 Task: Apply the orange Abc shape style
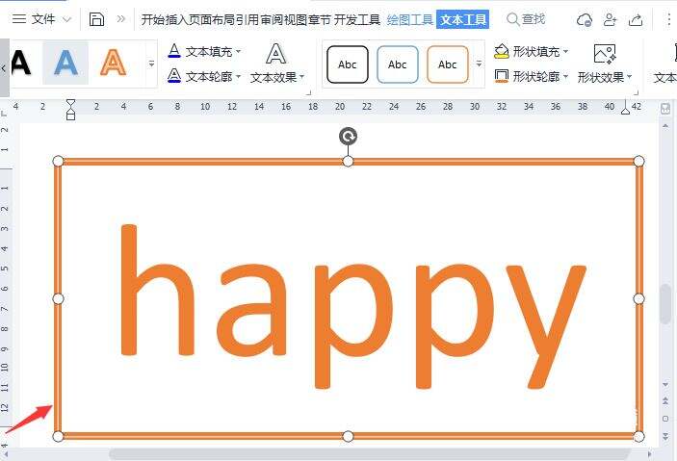click(x=448, y=64)
